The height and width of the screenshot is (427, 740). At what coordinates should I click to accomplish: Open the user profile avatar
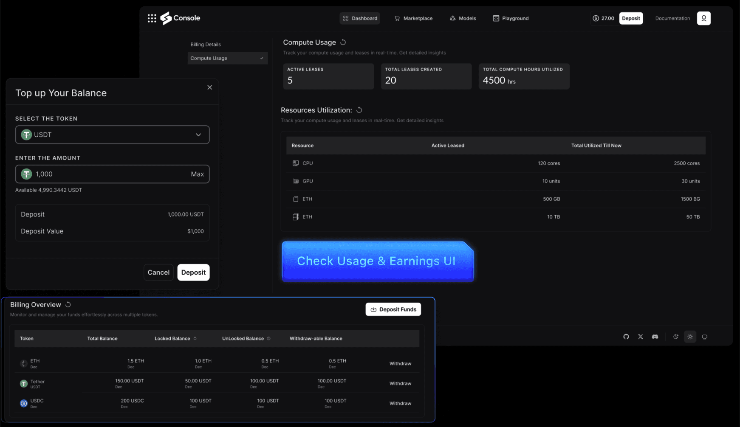coord(703,18)
